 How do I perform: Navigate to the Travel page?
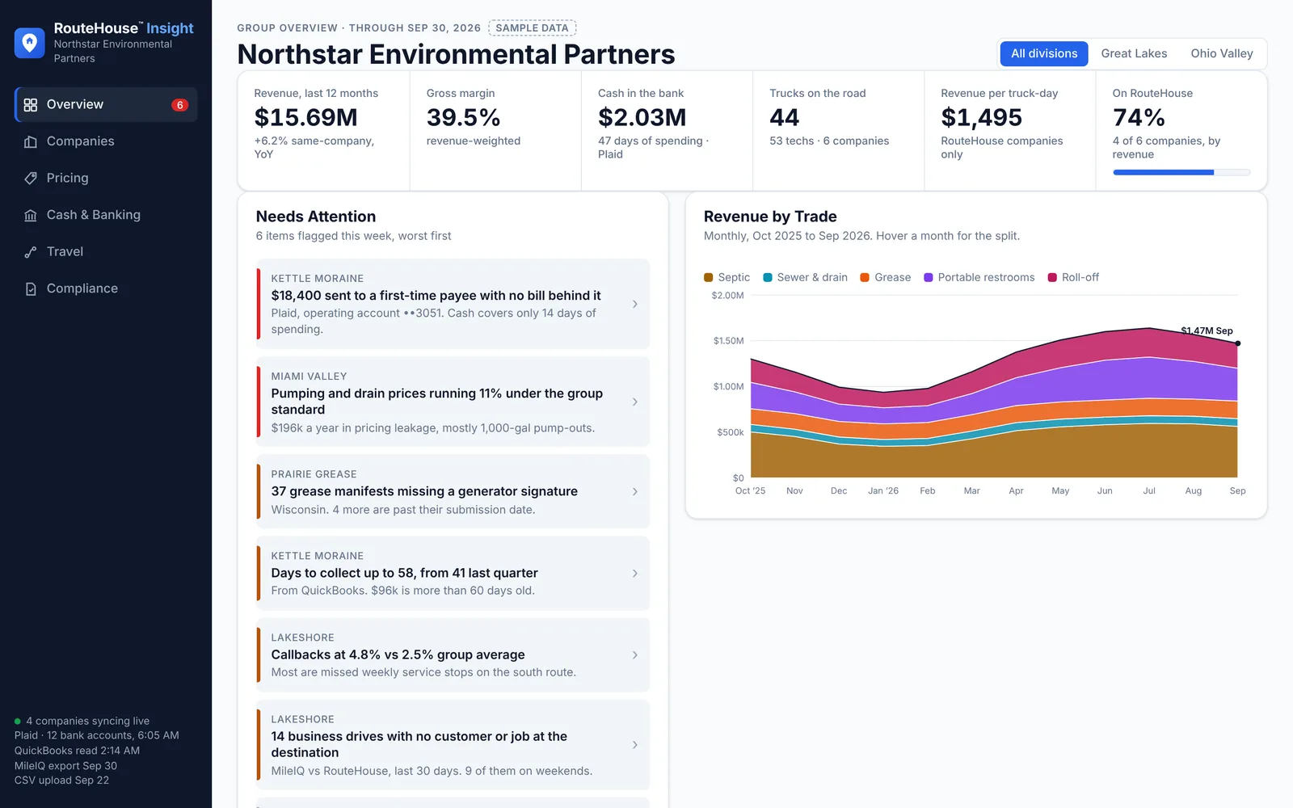point(106,252)
